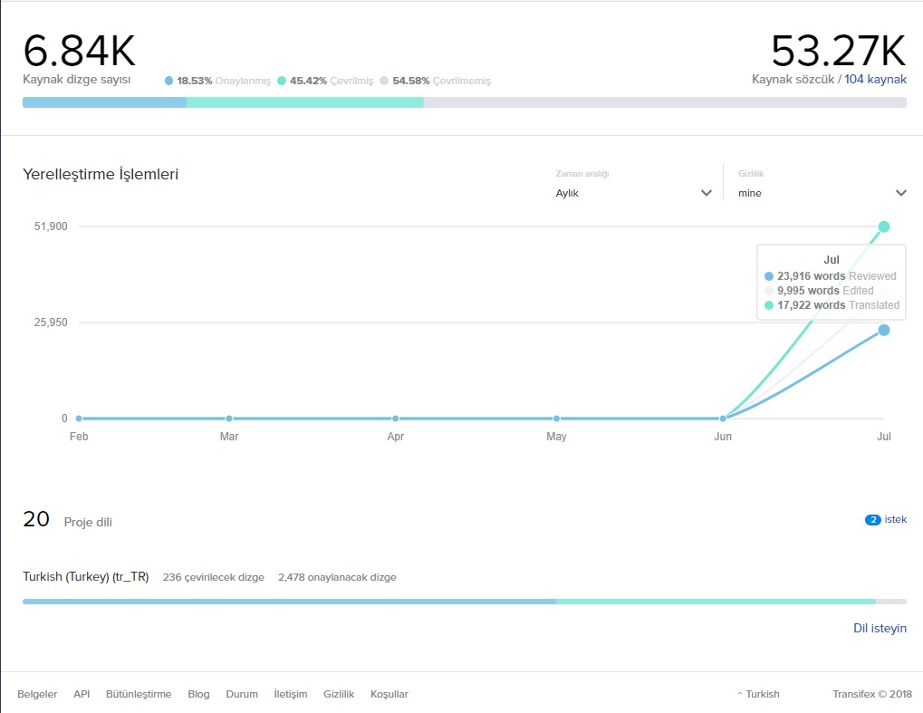Open the 2 istek requests badge
Screen dimensions: 923x713
(x=885, y=520)
